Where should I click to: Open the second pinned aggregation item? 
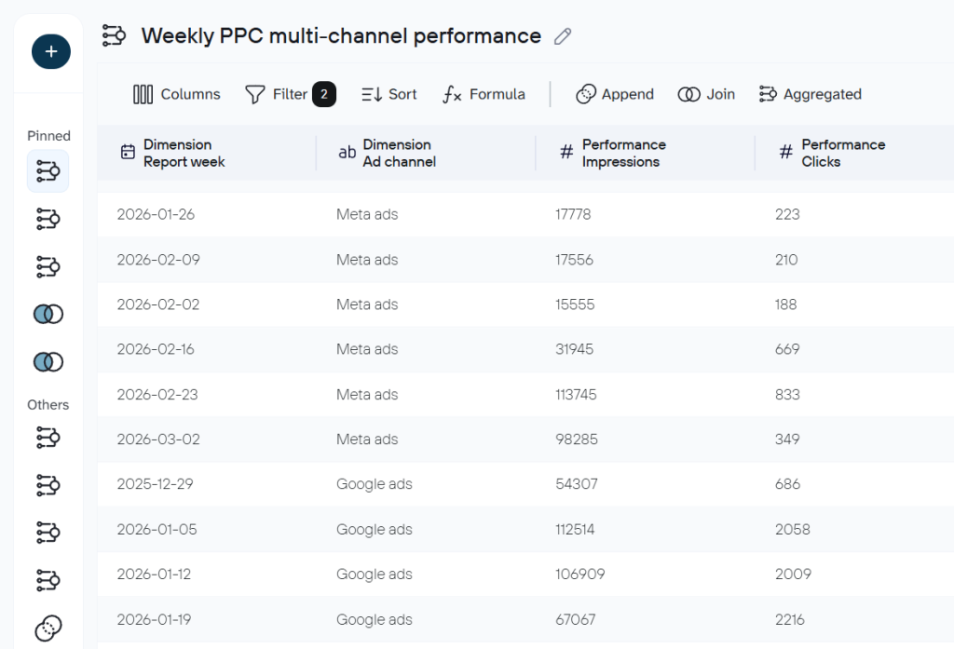(48, 219)
